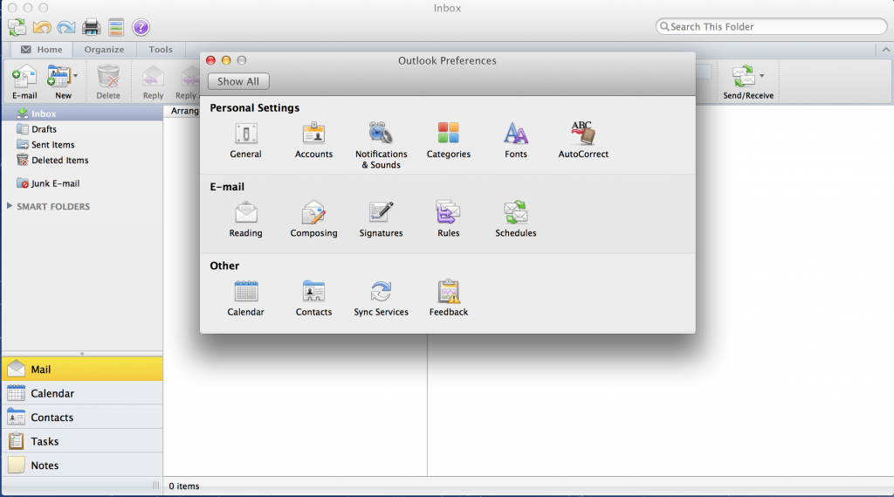
Task: Collapse the ribbon with chevron
Action: 885,50
